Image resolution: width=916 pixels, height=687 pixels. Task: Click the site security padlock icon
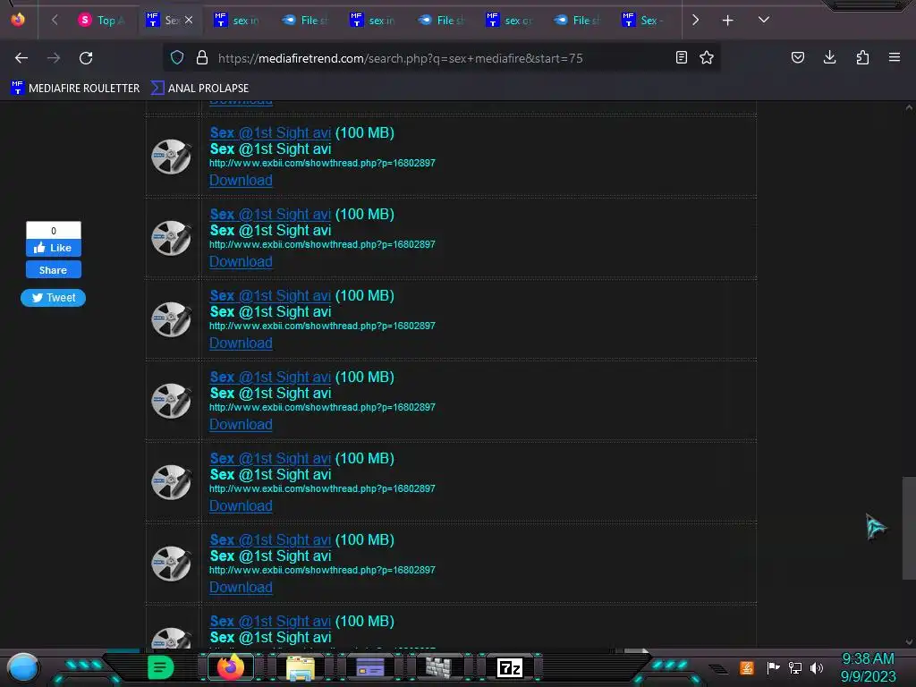pyautogui.click(x=202, y=58)
